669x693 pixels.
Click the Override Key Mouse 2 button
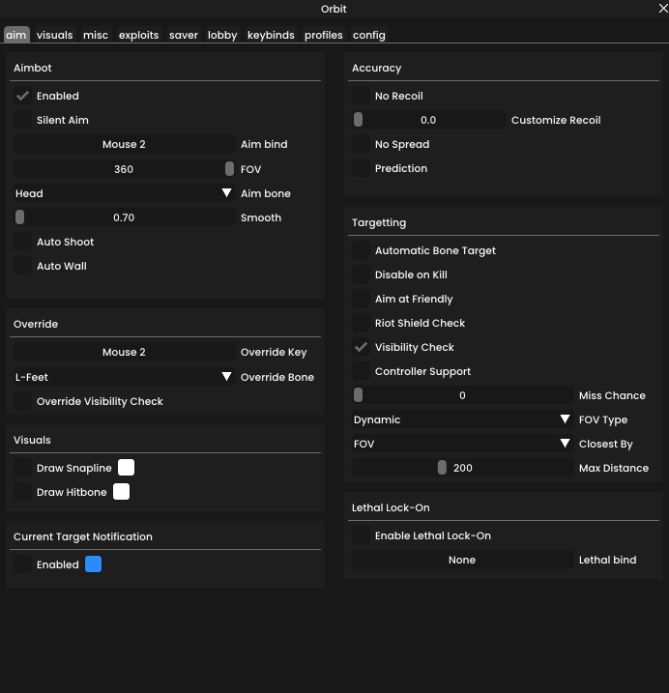tap(125, 352)
